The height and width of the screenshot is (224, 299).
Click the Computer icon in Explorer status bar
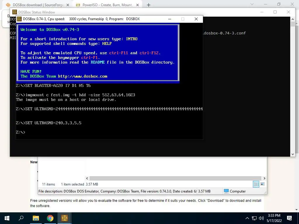click(x=226, y=191)
